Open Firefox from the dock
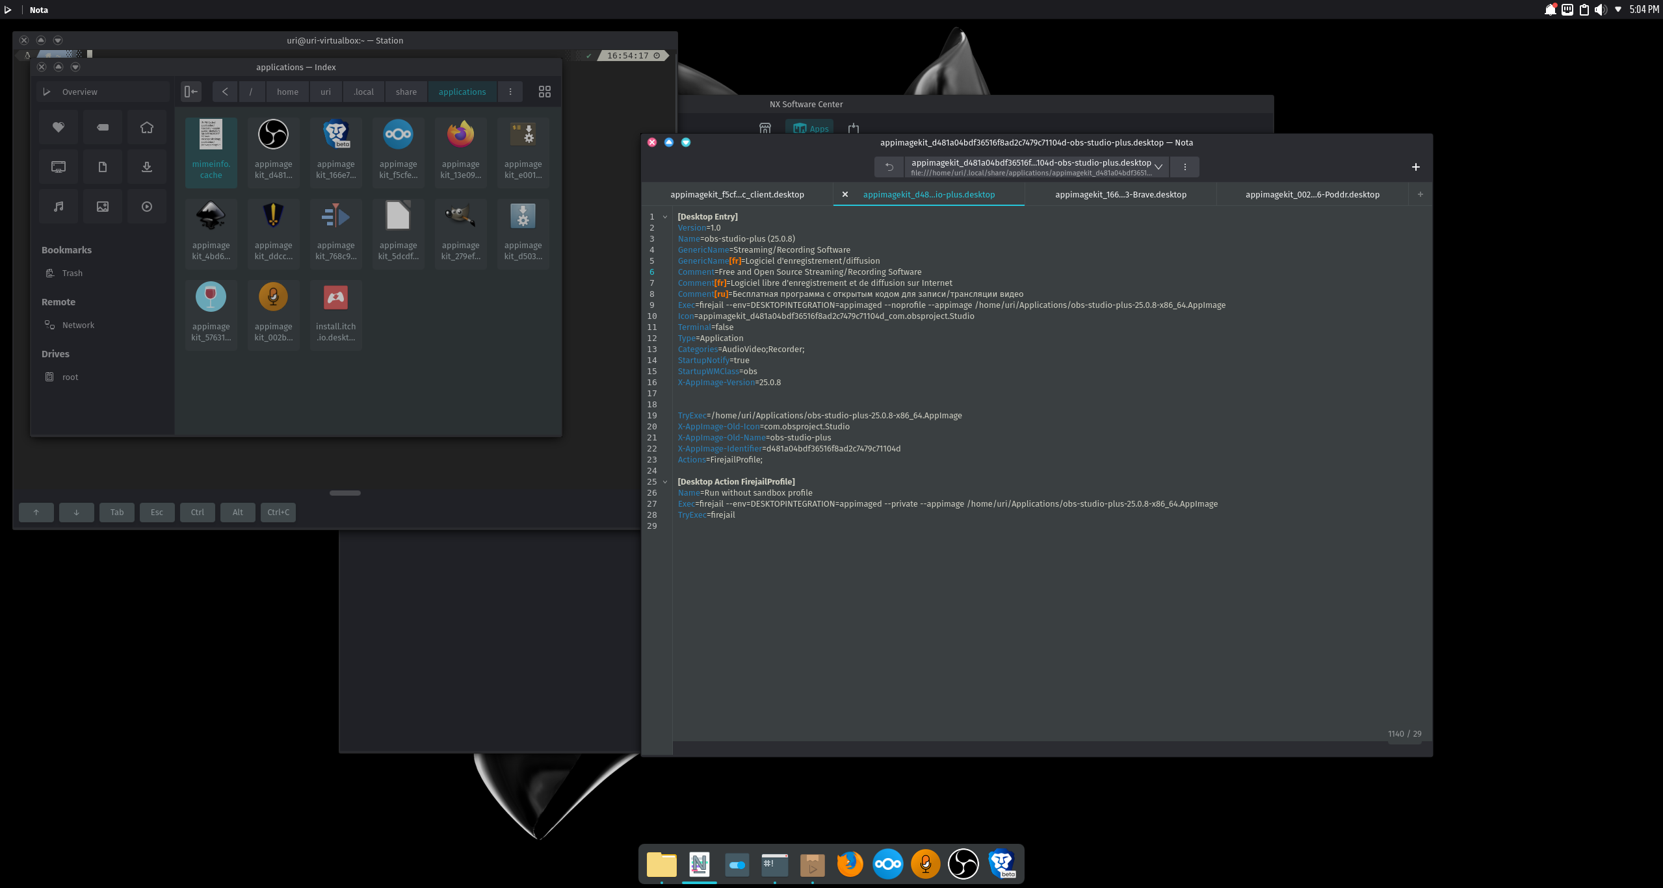Image resolution: width=1663 pixels, height=888 pixels. click(850, 864)
